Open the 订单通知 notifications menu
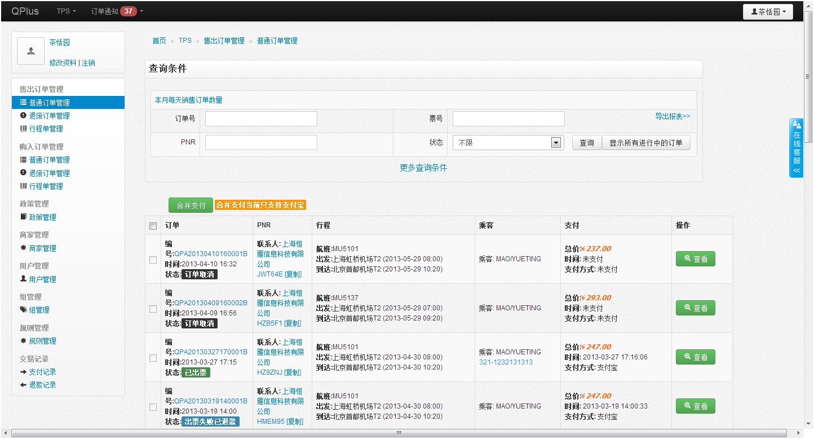 [117, 11]
